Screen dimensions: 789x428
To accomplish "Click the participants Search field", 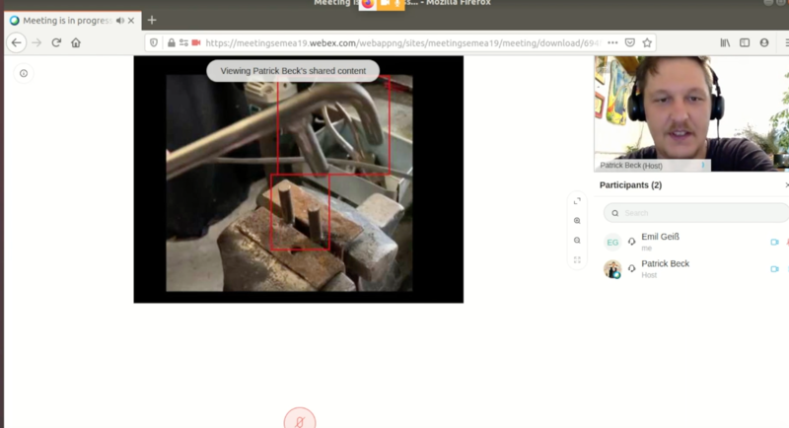I will (695, 212).
